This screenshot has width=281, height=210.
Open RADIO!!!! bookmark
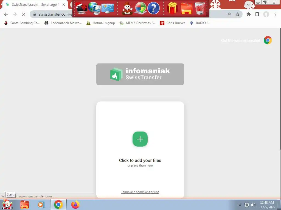tap(199, 23)
